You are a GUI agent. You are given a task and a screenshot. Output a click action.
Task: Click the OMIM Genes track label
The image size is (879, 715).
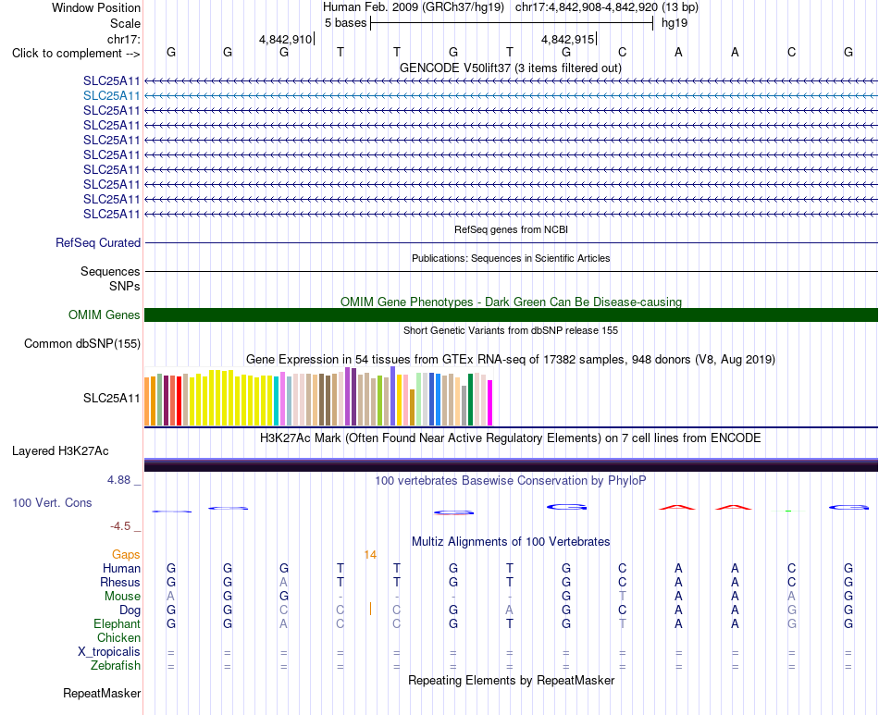tap(105, 314)
